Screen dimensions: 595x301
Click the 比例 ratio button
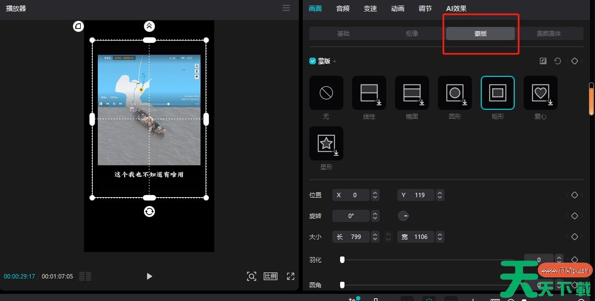(x=270, y=276)
